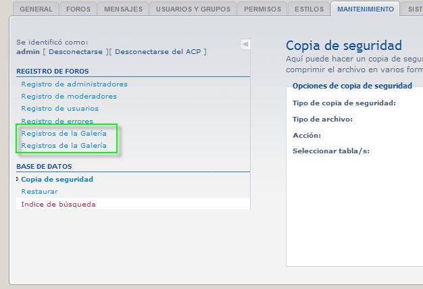Click the REGISTRO DE FOROS heading
The width and height of the screenshot is (423, 289).
[52, 71]
